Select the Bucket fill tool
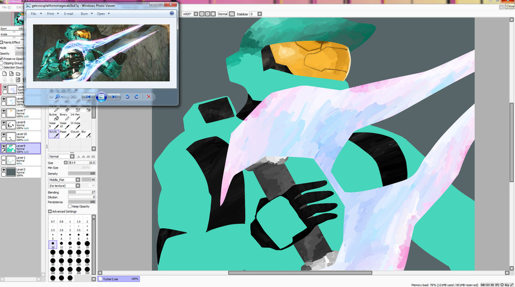The height and width of the screenshot is (287, 515). 54,116
